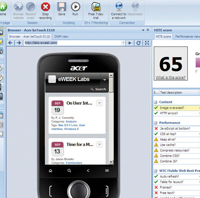200x198 pixels.
Task: Open the Analysis category link
Action: pos(71,122)
